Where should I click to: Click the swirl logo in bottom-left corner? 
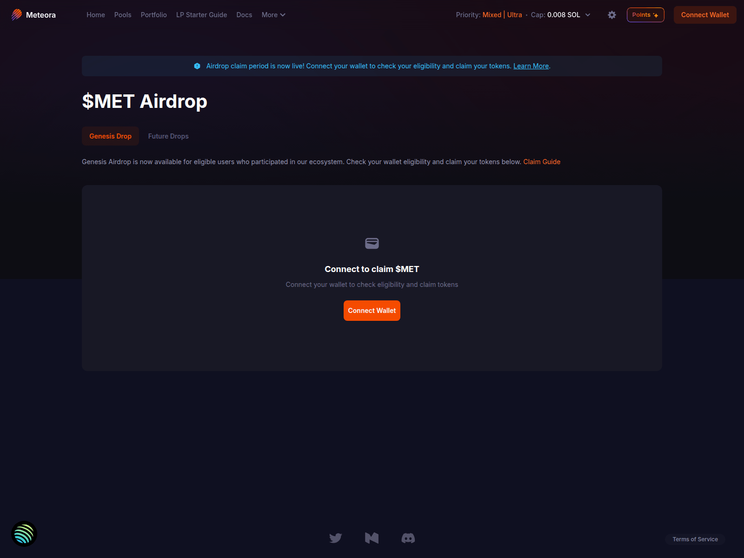tap(24, 534)
